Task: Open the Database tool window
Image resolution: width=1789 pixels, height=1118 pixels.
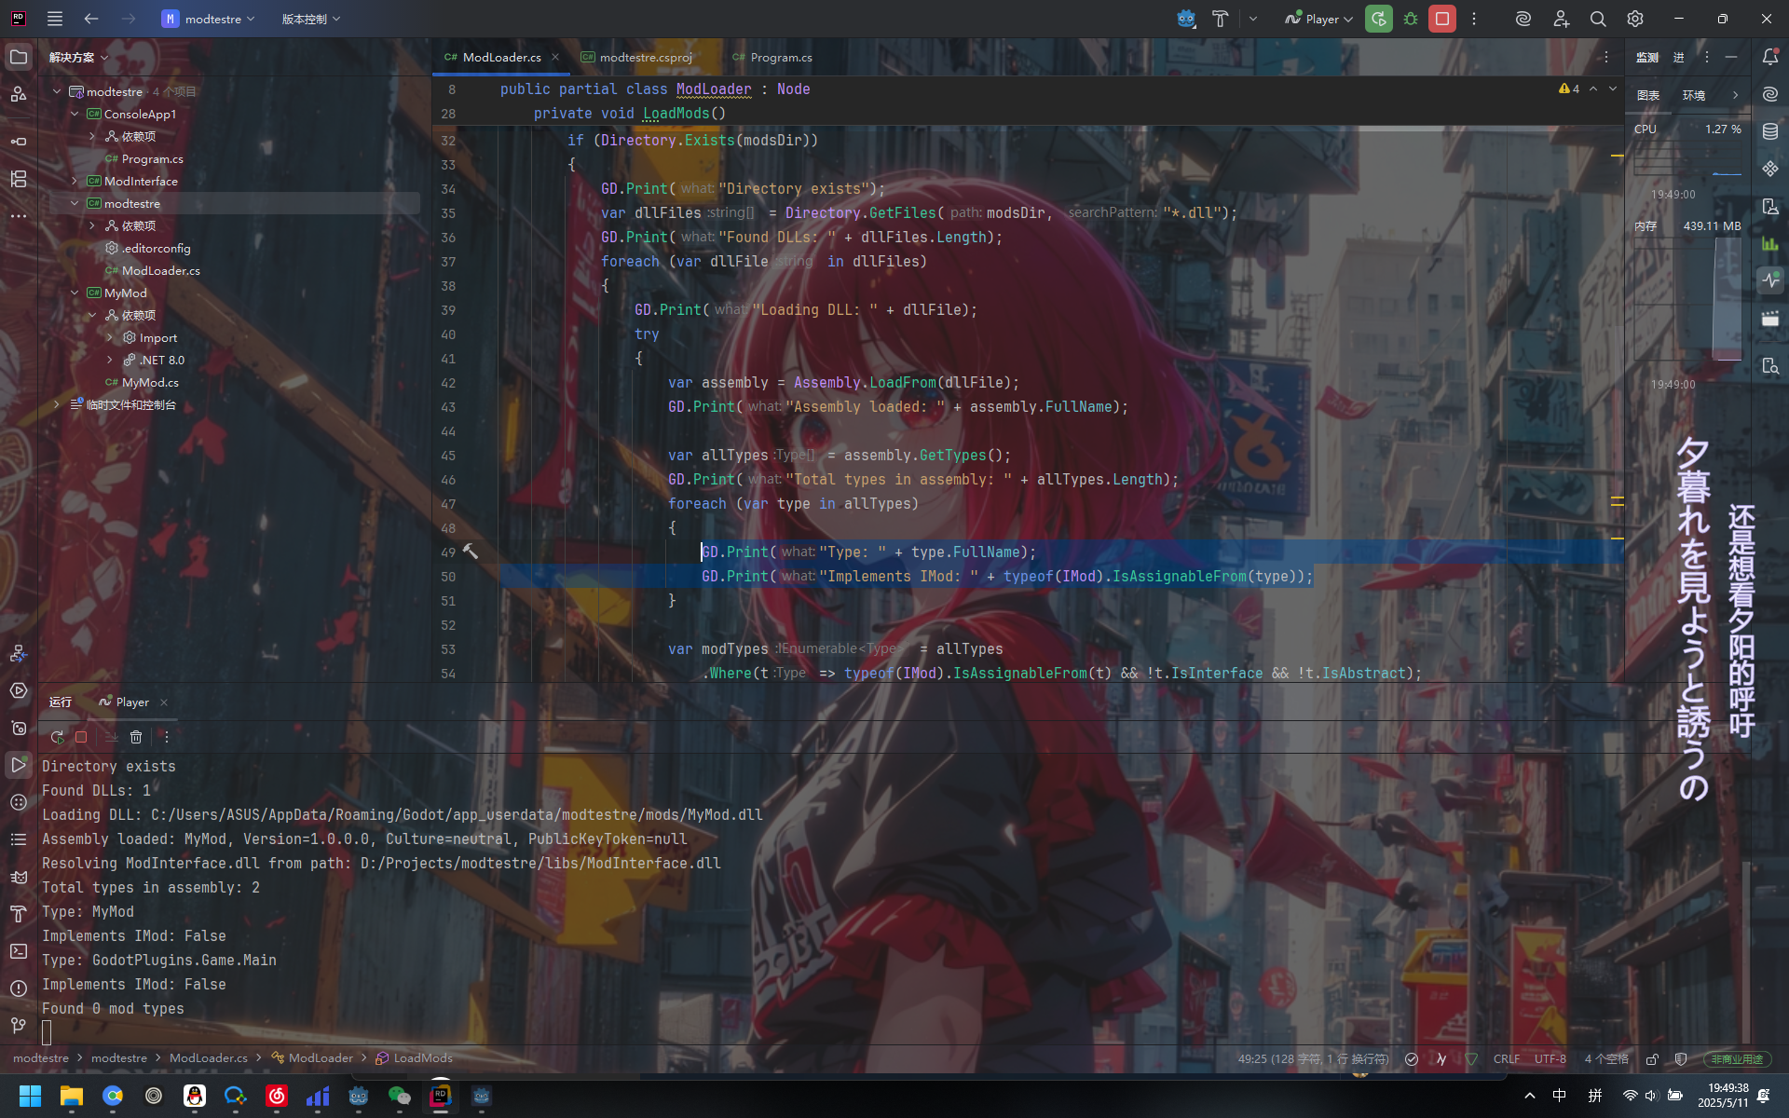Action: tap(1770, 131)
